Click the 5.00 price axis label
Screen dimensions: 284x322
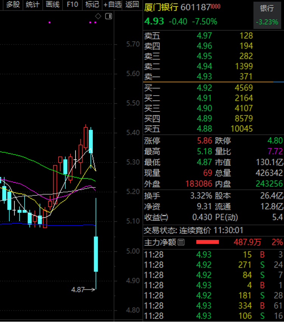(x=133, y=251)
